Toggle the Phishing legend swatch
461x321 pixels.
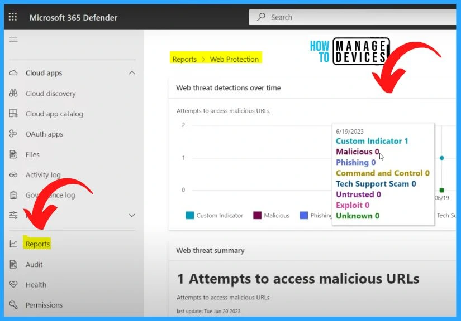click(x=303, y=216)
